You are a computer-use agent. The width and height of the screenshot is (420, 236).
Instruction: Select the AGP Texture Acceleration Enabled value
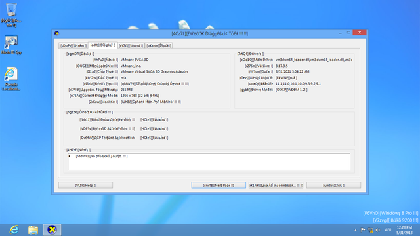(x=154, y=138)
